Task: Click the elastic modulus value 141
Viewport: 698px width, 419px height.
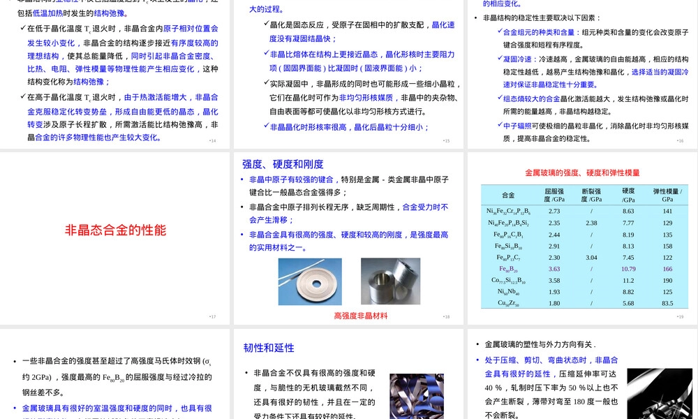Action: click(x=667, y=211)
